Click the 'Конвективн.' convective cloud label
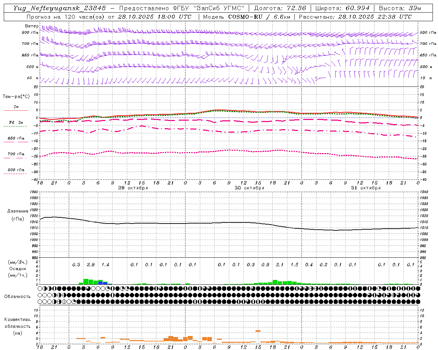This screenshot has height=350, width=438. (x=17, y=320)
